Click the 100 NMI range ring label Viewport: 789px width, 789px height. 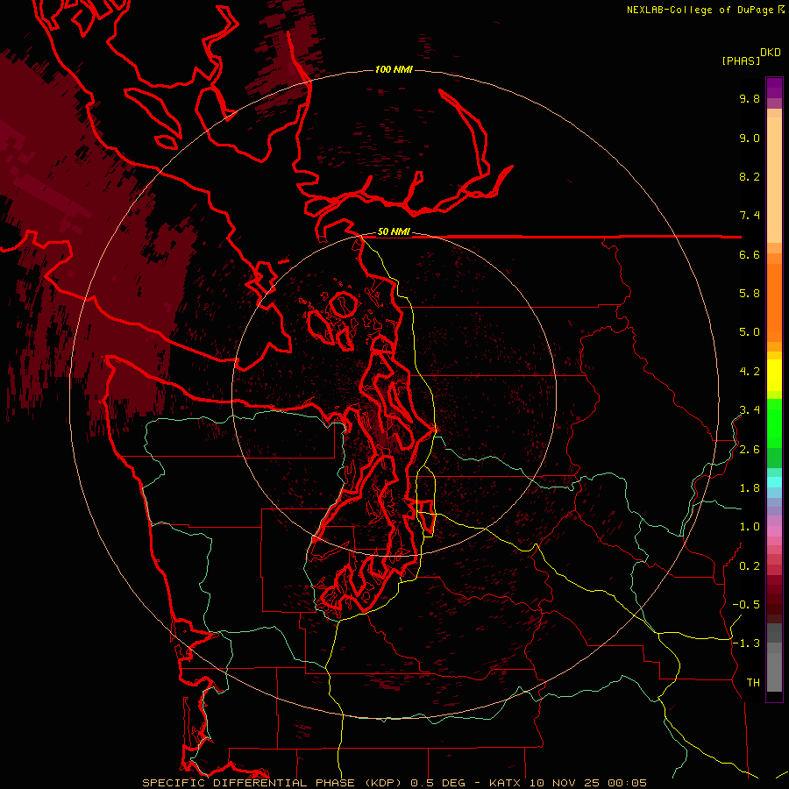tap(394, 69)
